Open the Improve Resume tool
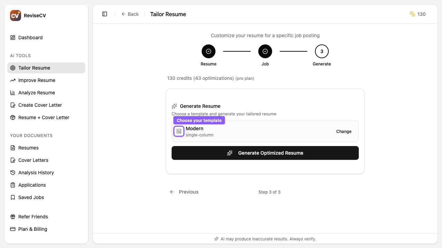Screen dimensions: 442x248 (37, 80)
